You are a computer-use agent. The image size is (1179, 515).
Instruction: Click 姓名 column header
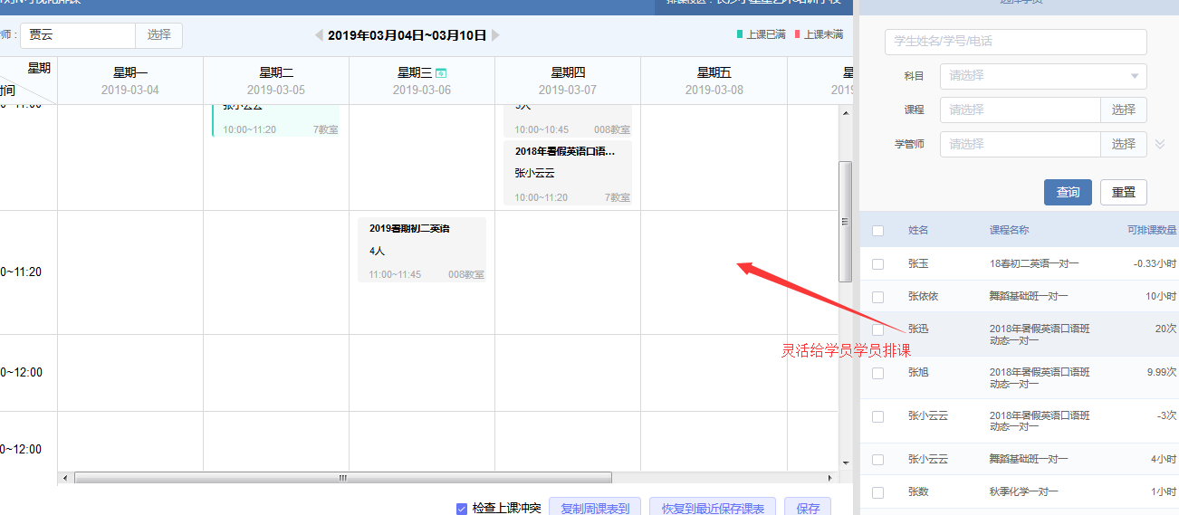918,231
